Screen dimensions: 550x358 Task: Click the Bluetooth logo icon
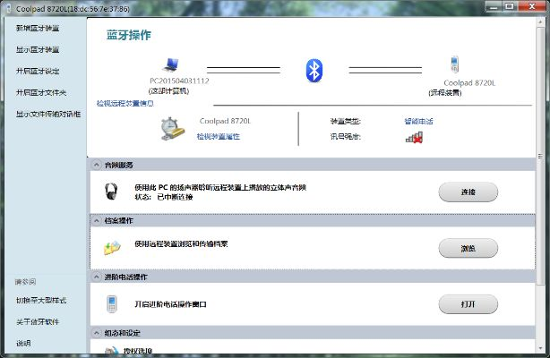click(x=314, y=71)
